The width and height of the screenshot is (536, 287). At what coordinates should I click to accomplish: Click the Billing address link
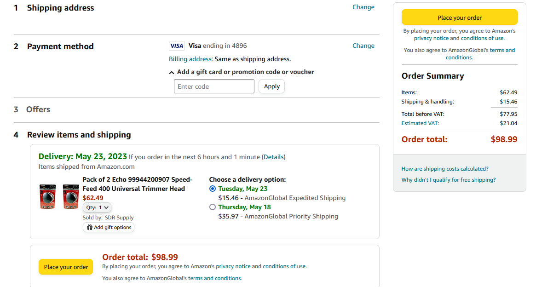[190, 59]
